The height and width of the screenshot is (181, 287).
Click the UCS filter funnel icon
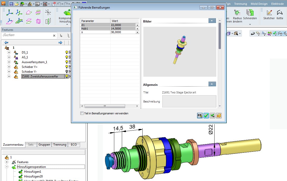264,34
